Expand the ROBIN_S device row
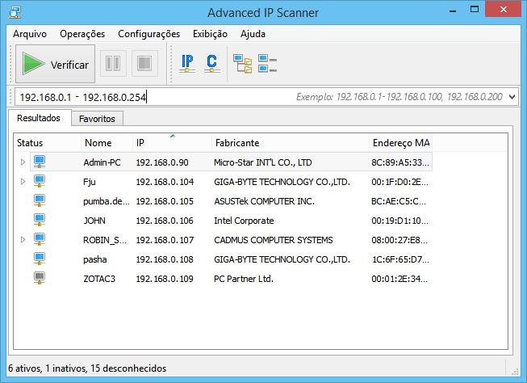 [x=23, y=240]
